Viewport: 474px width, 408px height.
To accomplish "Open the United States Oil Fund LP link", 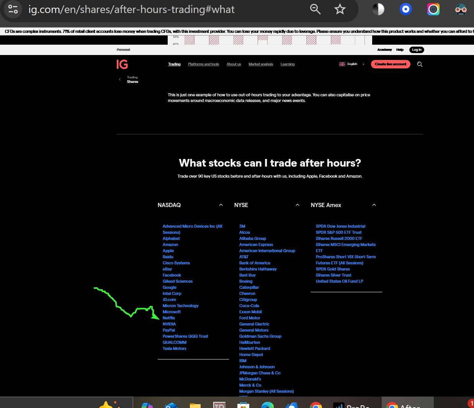I will 339,281.
